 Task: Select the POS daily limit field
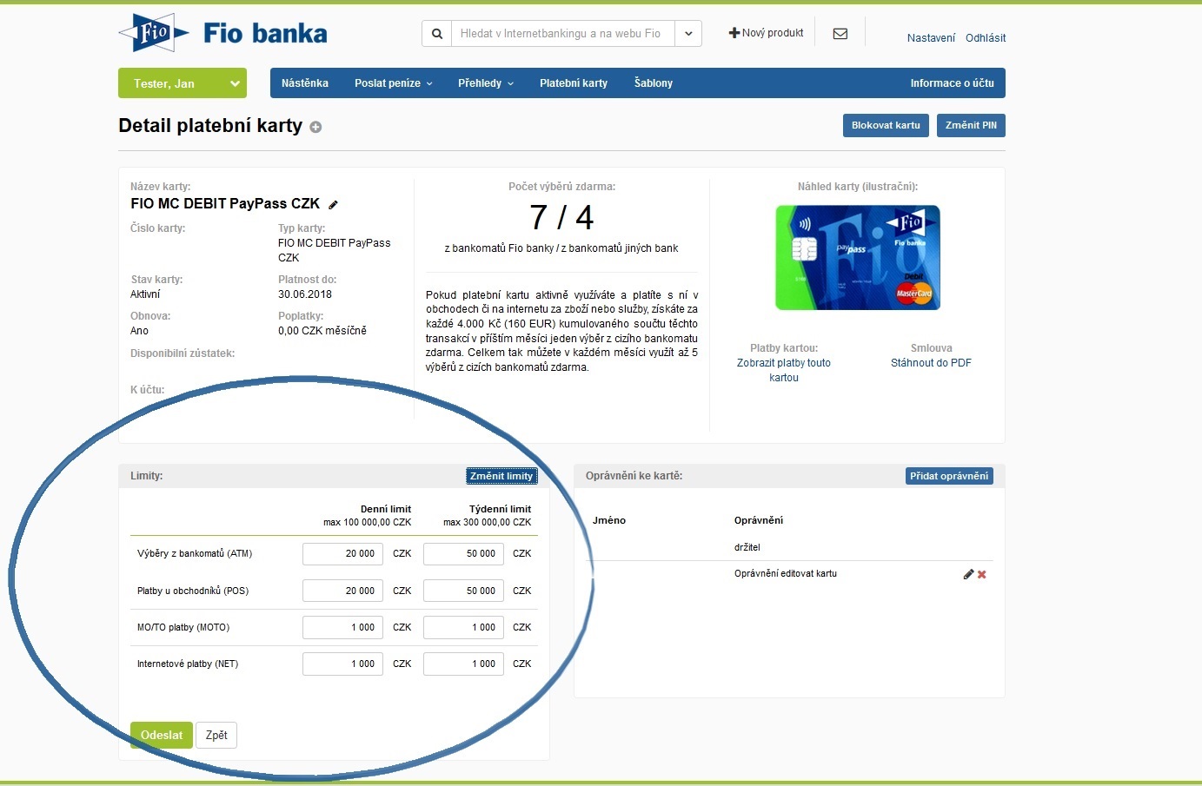[x=342, y=591]
